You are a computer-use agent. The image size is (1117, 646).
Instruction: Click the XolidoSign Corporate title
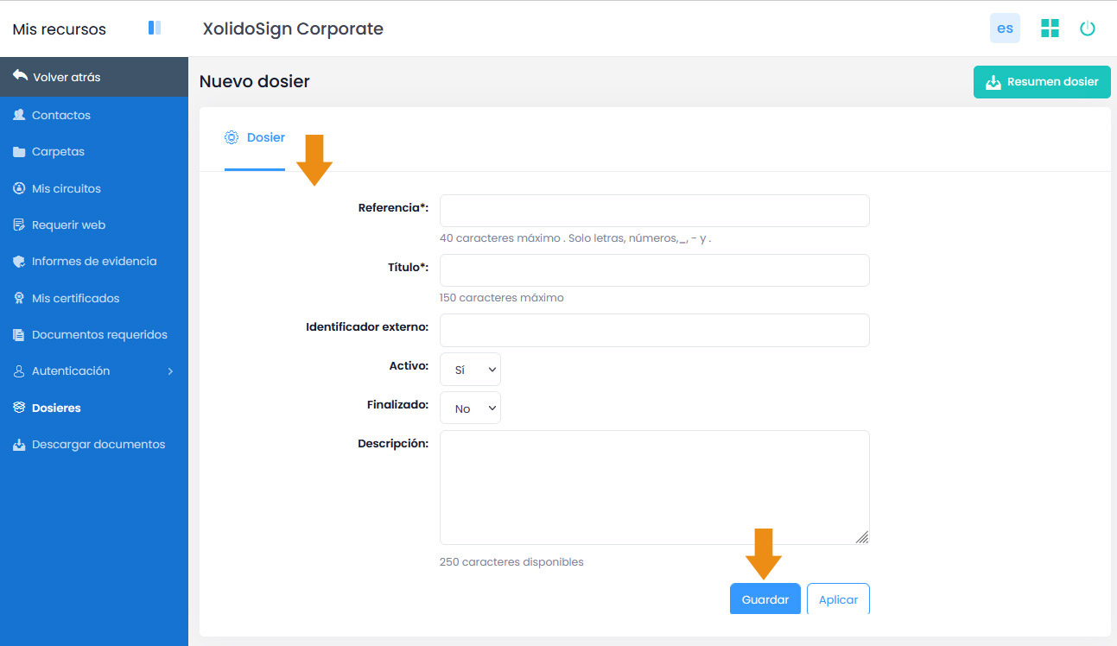[x=293, y=28]
